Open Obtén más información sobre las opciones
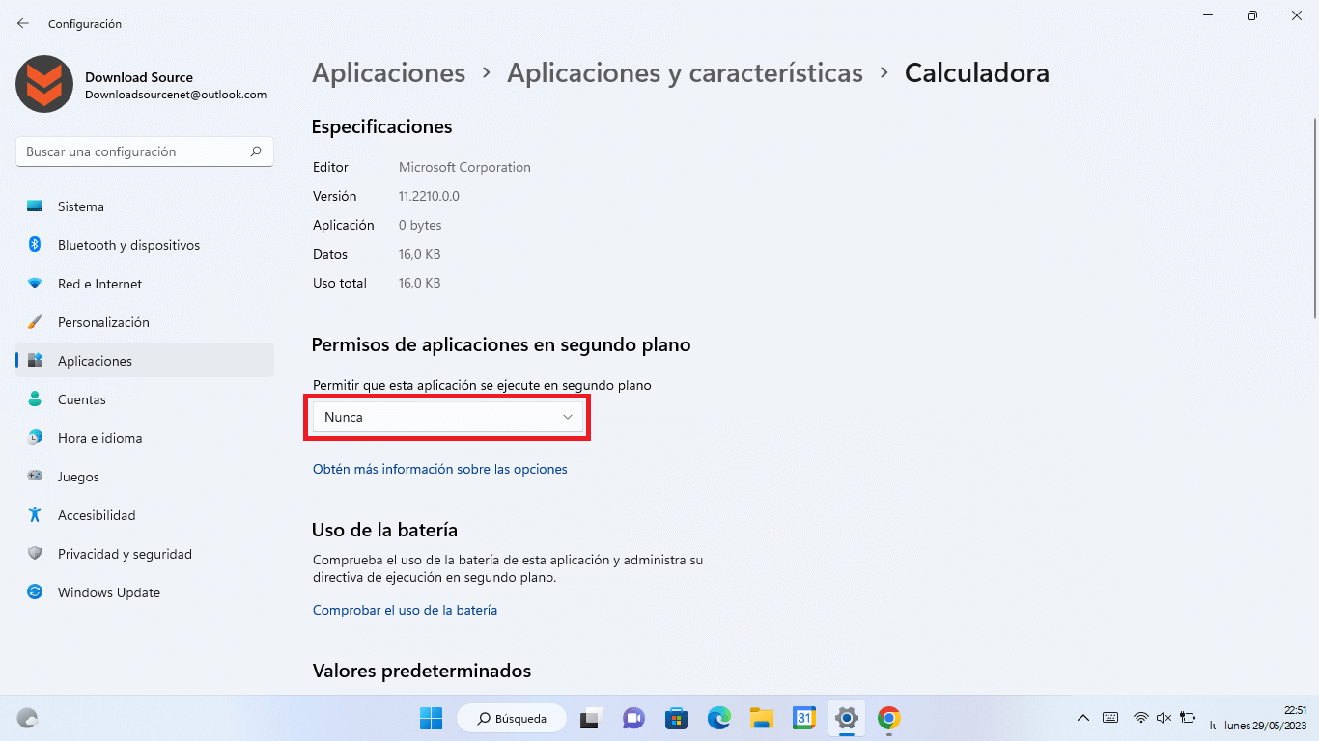This screenshot has width=1319, height=741. click(440, 469)
